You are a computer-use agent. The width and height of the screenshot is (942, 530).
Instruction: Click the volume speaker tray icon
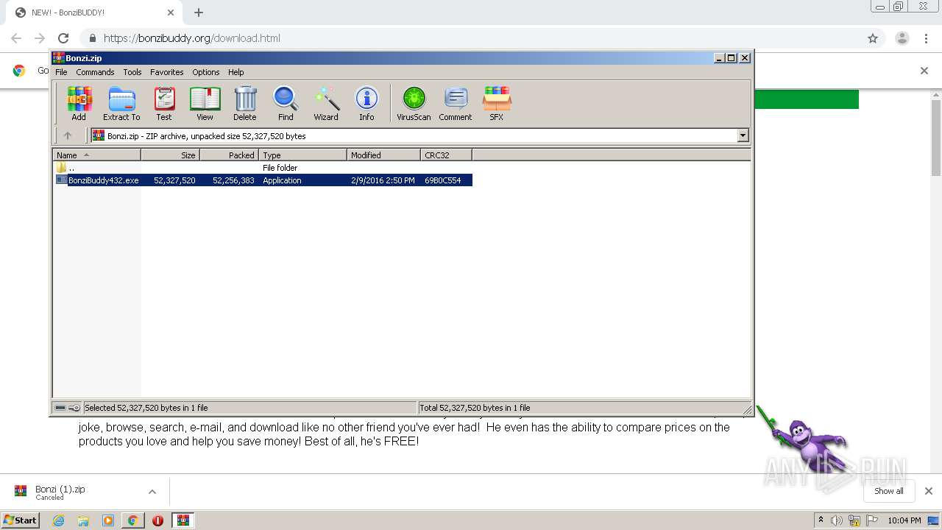(x=837, y=520)
